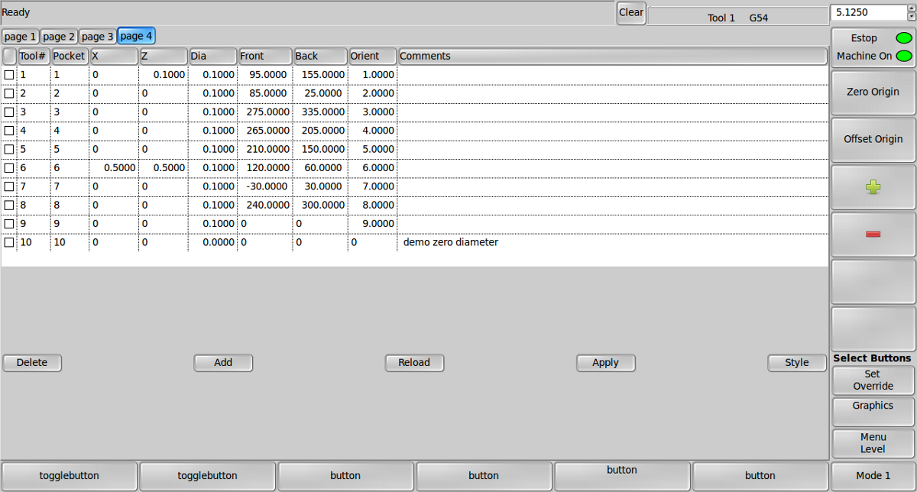Click the Tool 1 G54 status display
This screenshot has height=492, width=917.
coord(737,17)
